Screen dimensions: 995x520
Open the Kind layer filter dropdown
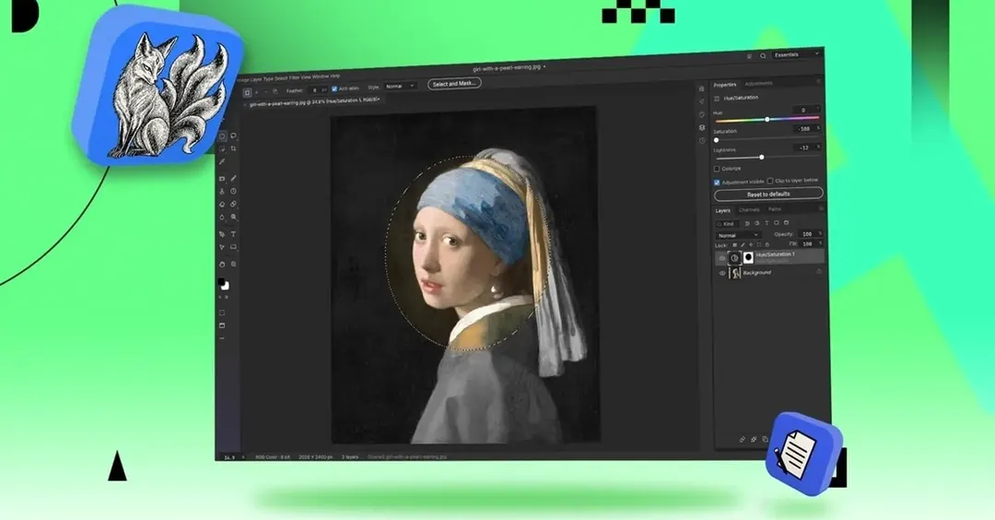[728, 223]
